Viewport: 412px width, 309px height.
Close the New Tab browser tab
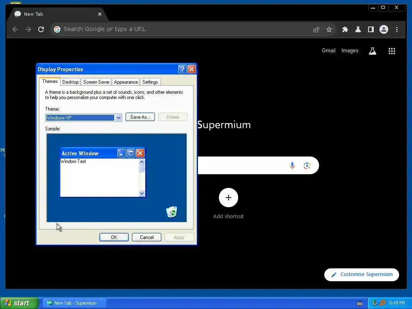(100, 14)
